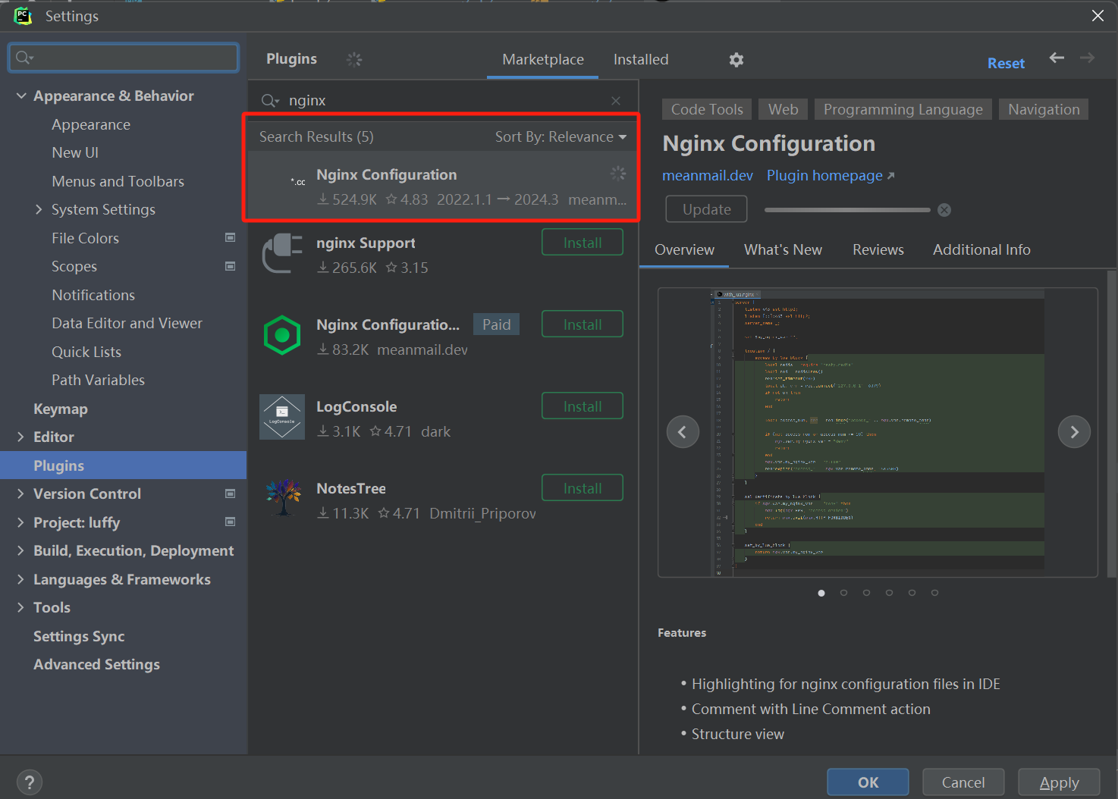The height and width of the screenshot is (799, 1118).
Task: Click Scopes project-level marker icon
Action: [231, 266]
